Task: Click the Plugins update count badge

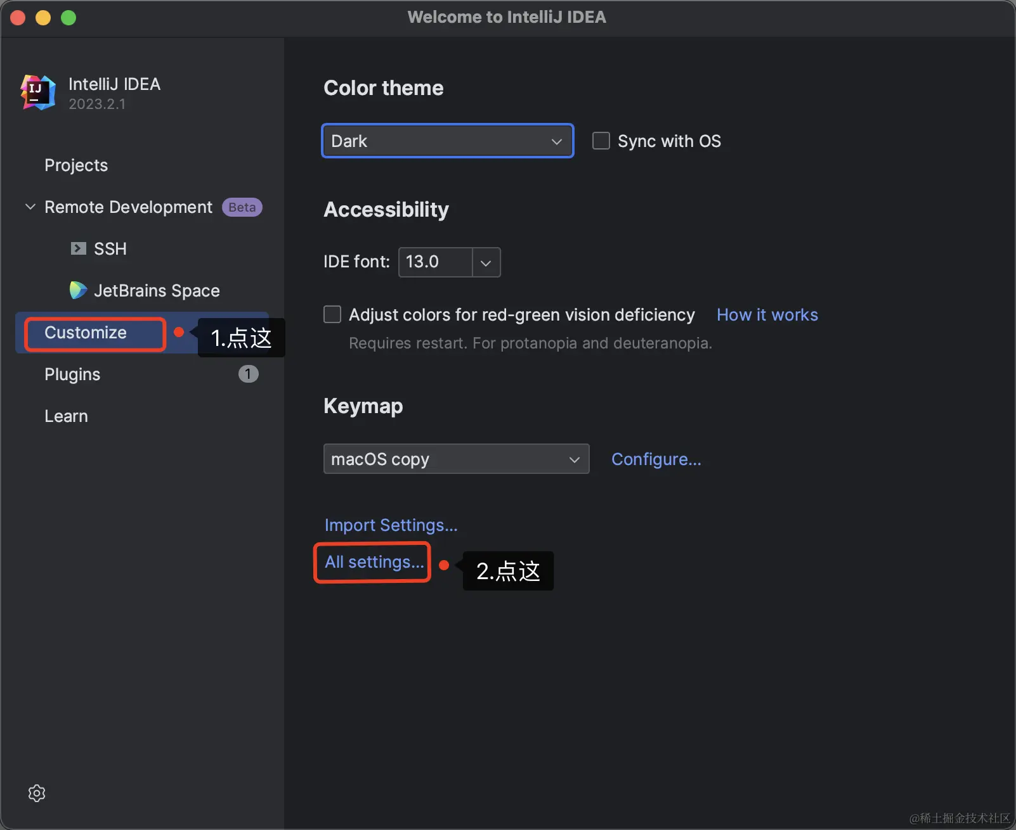Action: [x=248, y=374]
